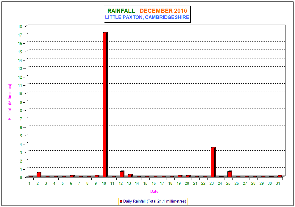
Task: Click the tiny red bar for date 19
Action: click(180, 176)
